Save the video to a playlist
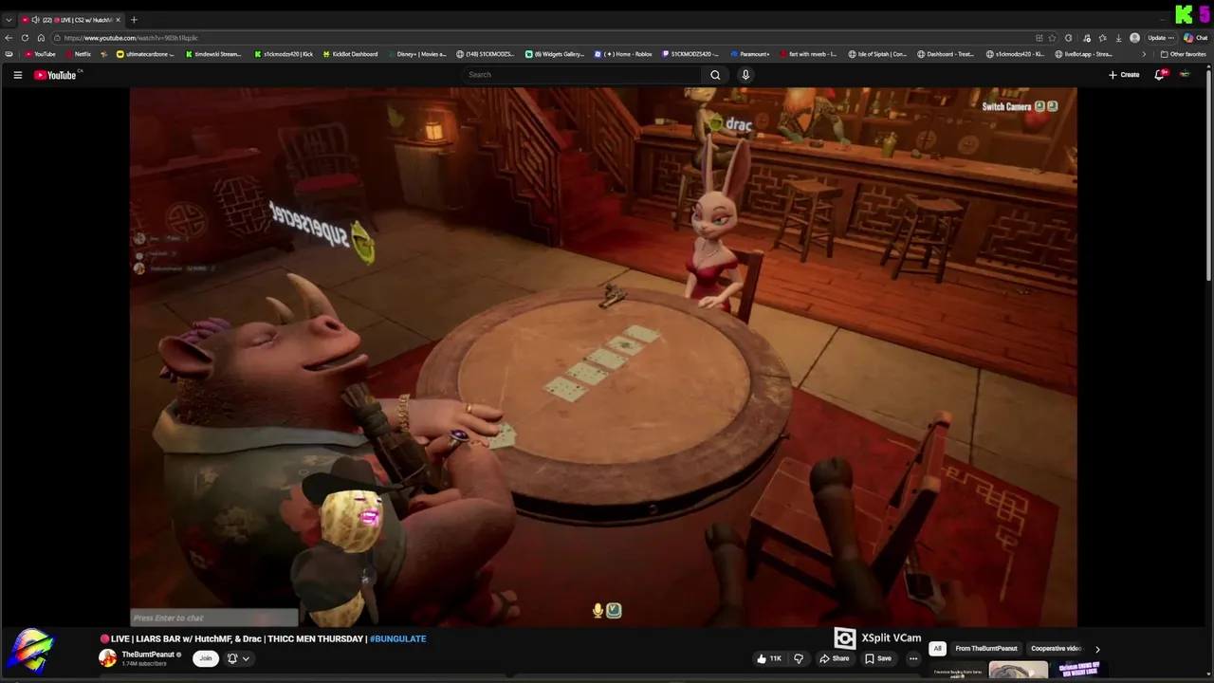Screen dimensions: 1214x683 (878, 658)
